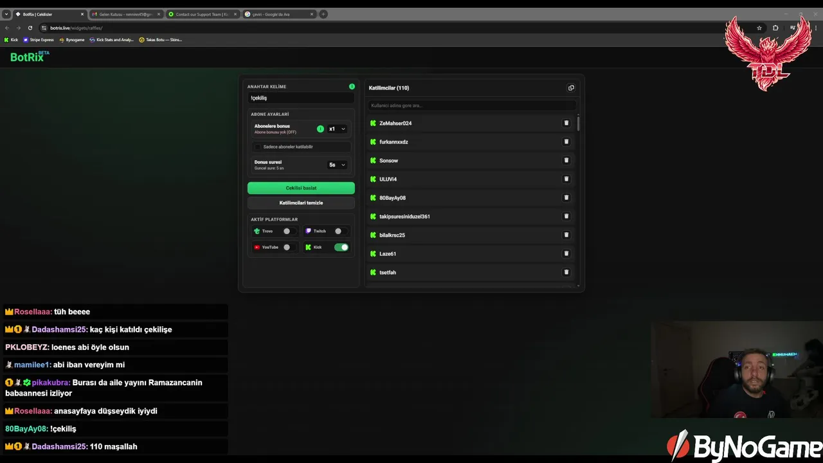Screen dimensions: 823x463
Task: Click the Kick icon next to ZeMahser024
Action: (x=373, y=123)
